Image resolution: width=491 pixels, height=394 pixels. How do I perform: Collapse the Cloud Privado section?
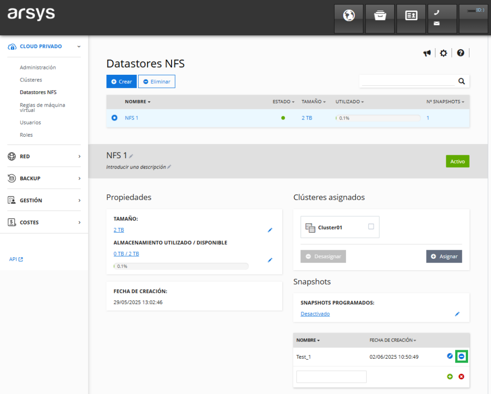point(79,47)
